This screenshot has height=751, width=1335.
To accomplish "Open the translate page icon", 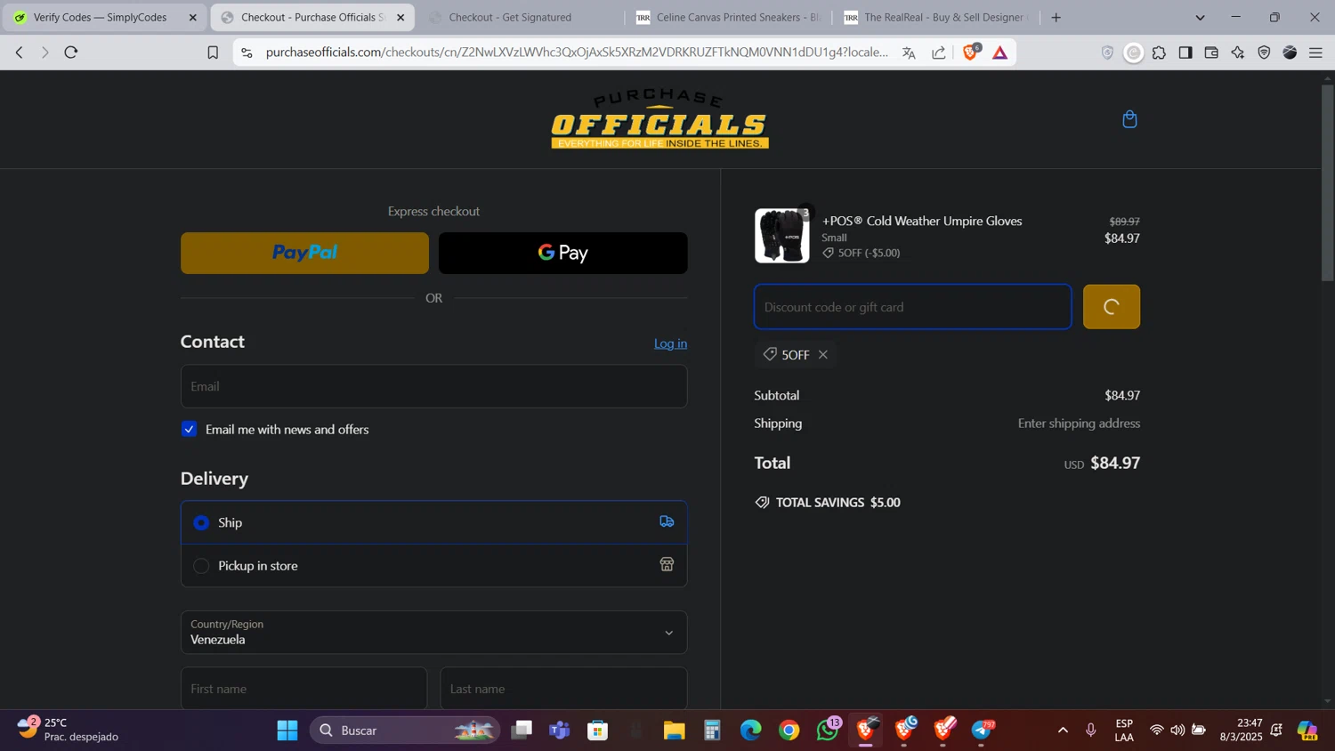I will [x=909, y=52].
